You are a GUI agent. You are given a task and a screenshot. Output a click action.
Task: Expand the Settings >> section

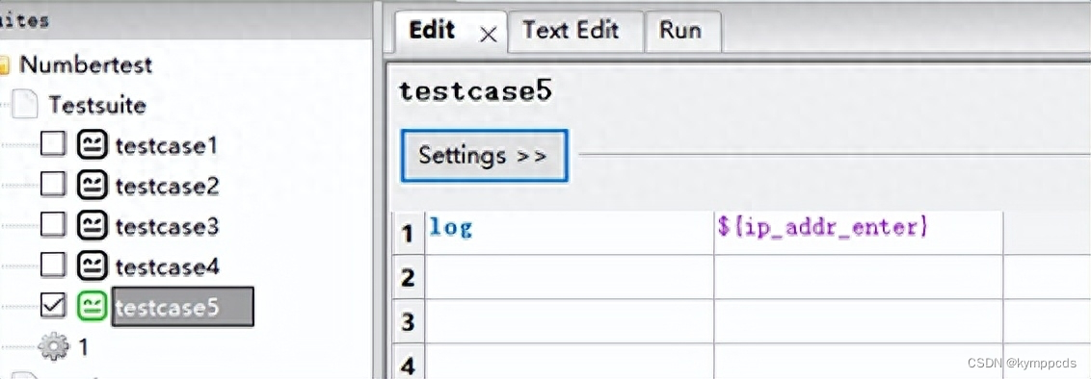tap(484, 156)
